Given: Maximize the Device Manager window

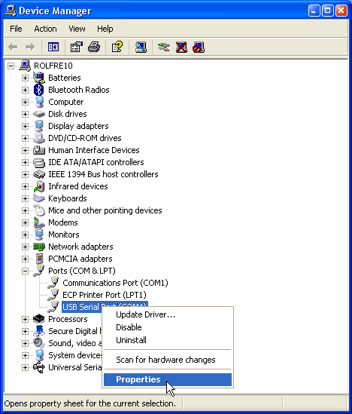Looking at the screenshot, I should (x=327, y=11).
